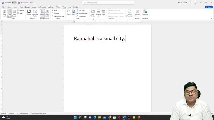
Task: Select Side to Side page movement
Action: [x=47, y=13]
